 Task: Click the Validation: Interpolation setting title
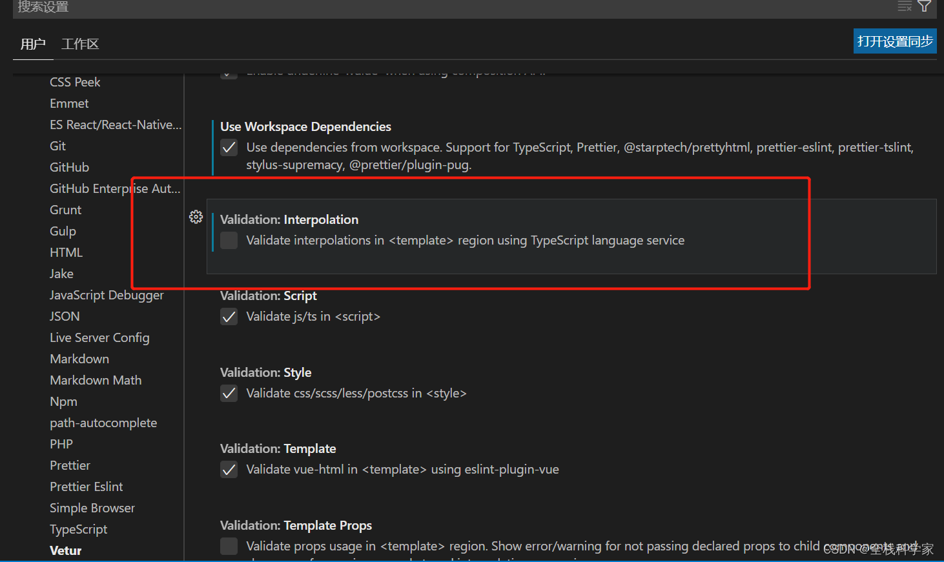point(289,219)
